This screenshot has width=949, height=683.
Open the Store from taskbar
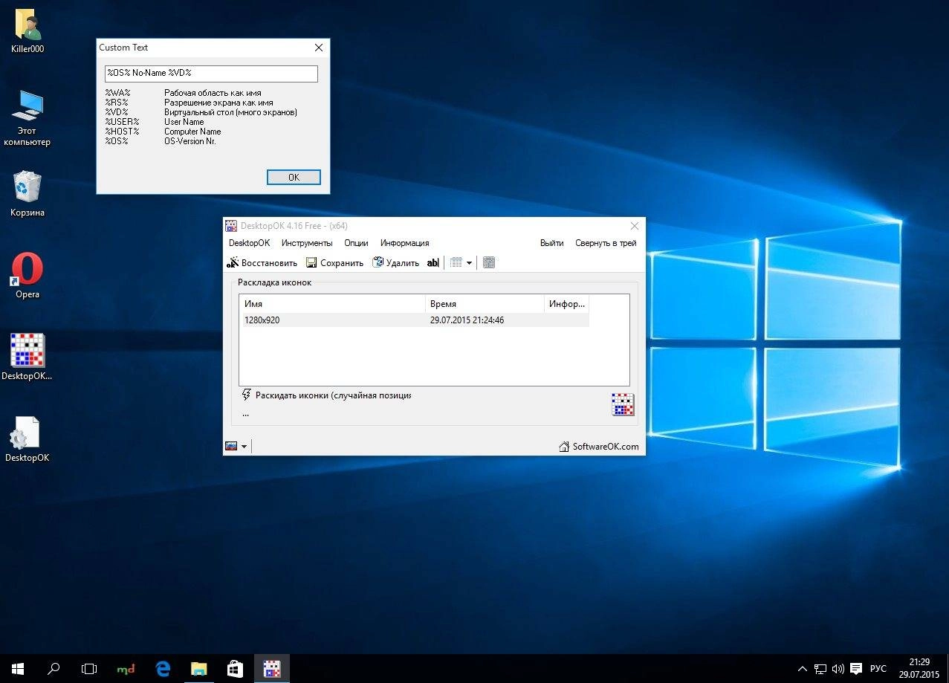coord(235,669)
